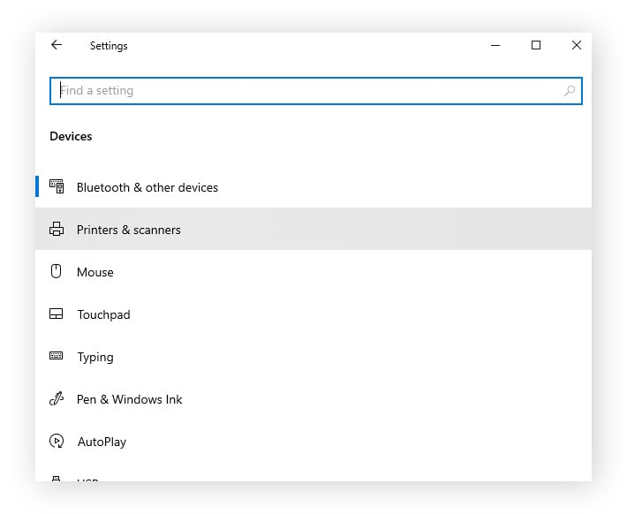Maximize the Settings window

click(536, 45)
